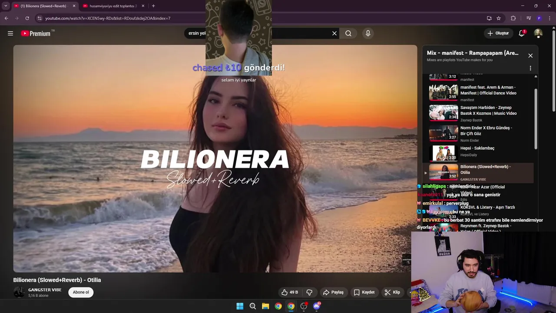Image resolution: width=556 pixels, height=313 pixels.
Task: View site information icon in address bar
Action: (x=40, y=18)
